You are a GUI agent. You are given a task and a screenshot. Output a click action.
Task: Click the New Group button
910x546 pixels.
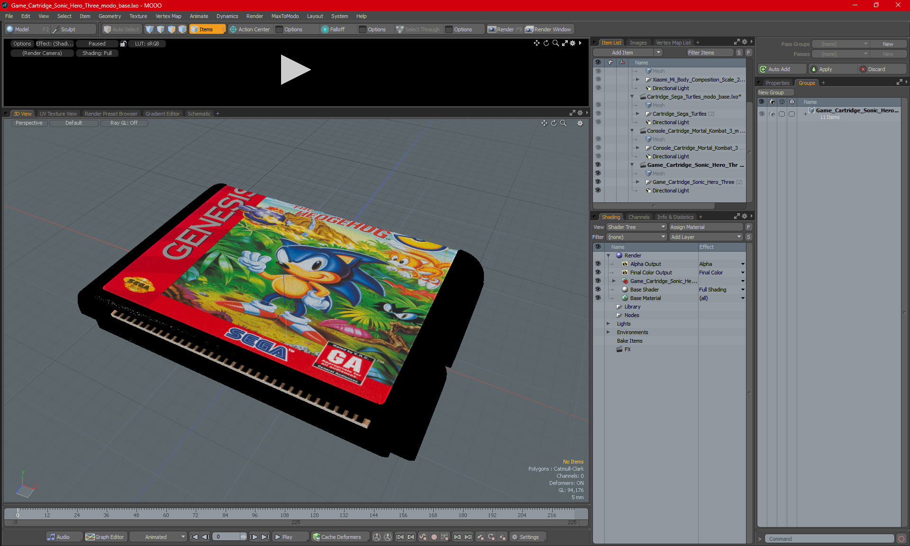tap(775, 92)
